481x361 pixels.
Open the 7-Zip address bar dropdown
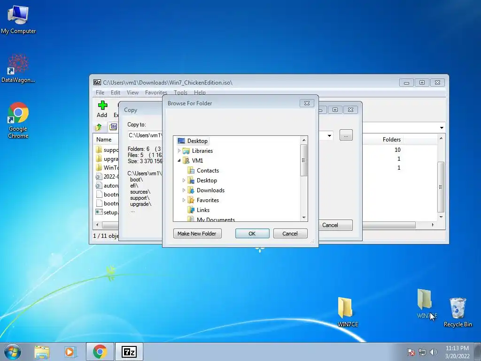point(442,128)
